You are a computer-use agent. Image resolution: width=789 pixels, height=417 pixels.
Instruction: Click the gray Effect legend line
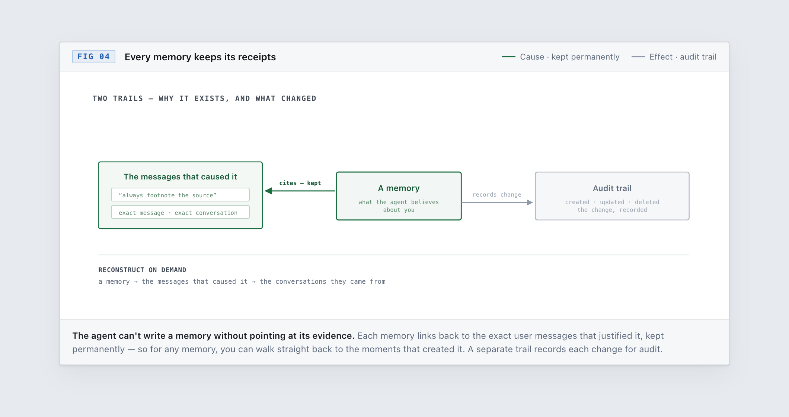point(638,57)
